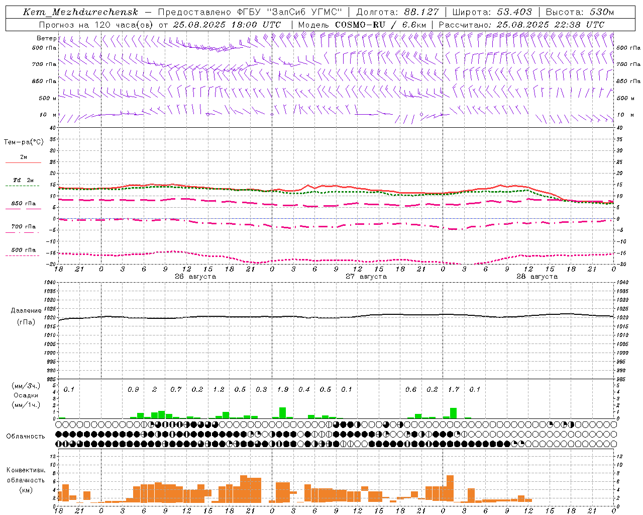The image size is (643, 515).
Task: Select the longitude value Долгота: 88.127
Action: point(397,12)
